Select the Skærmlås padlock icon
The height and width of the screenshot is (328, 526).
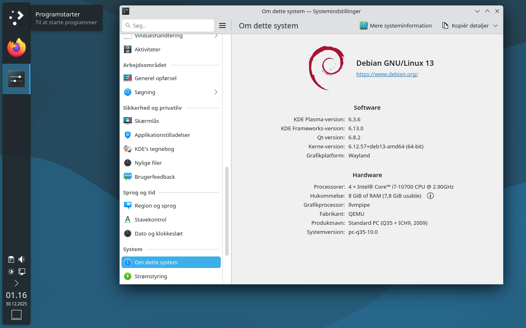pos(128,120)
